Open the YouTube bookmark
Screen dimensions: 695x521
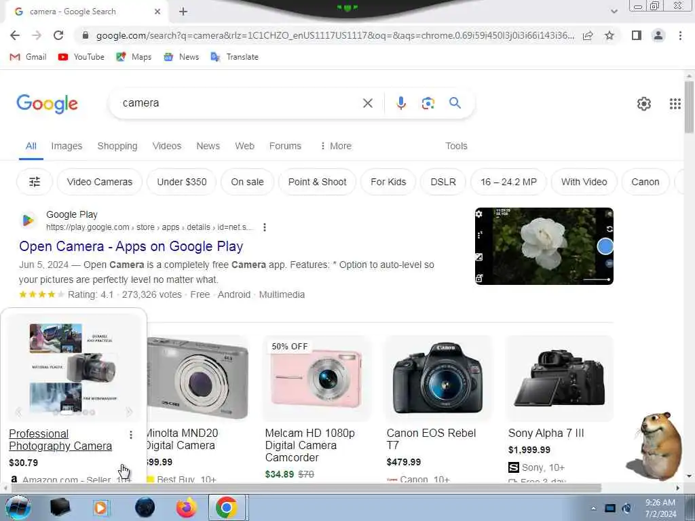pyautogui.click(x=81, y=57)
